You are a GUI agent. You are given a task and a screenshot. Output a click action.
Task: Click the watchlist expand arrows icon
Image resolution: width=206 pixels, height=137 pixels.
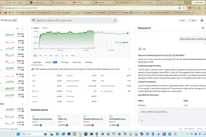pyautogui.click(x=22, y=28)
